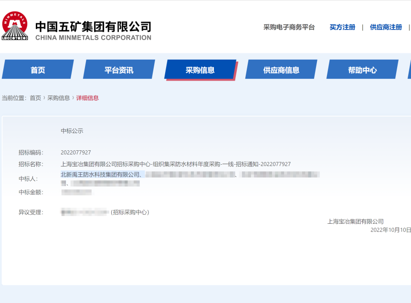Open the 帮助中心 navigation tab
This screenshot has width=411, height=303.
click(x=362, y=70)
